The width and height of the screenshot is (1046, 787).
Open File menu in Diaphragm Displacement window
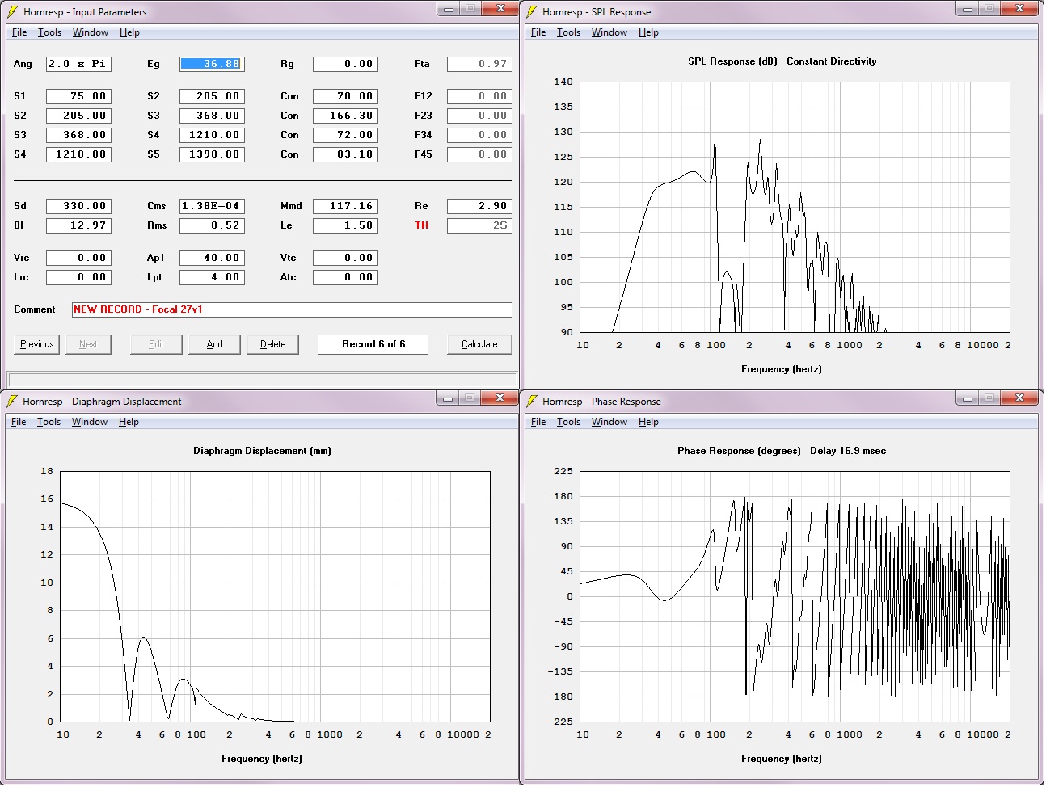pyautogui.click(x=19, y=422)
